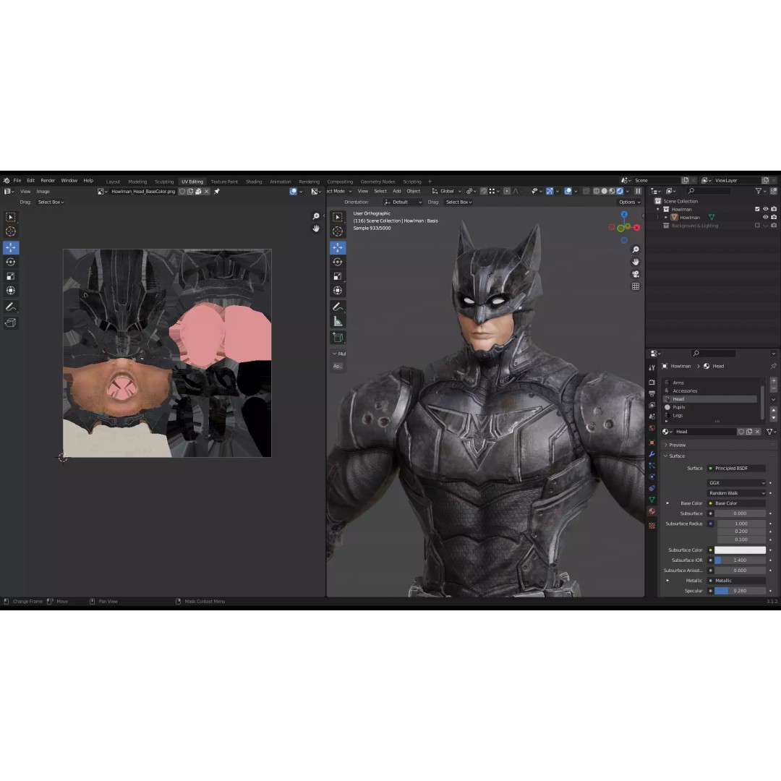Add a new material slot with plus button
This screenshot has width=781, height=781.
[x=774, y=380]
